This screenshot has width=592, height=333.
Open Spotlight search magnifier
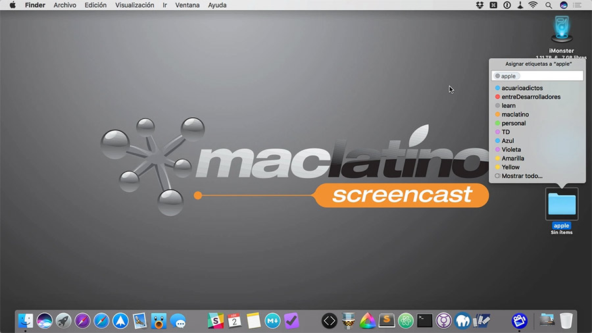point(549,5)
